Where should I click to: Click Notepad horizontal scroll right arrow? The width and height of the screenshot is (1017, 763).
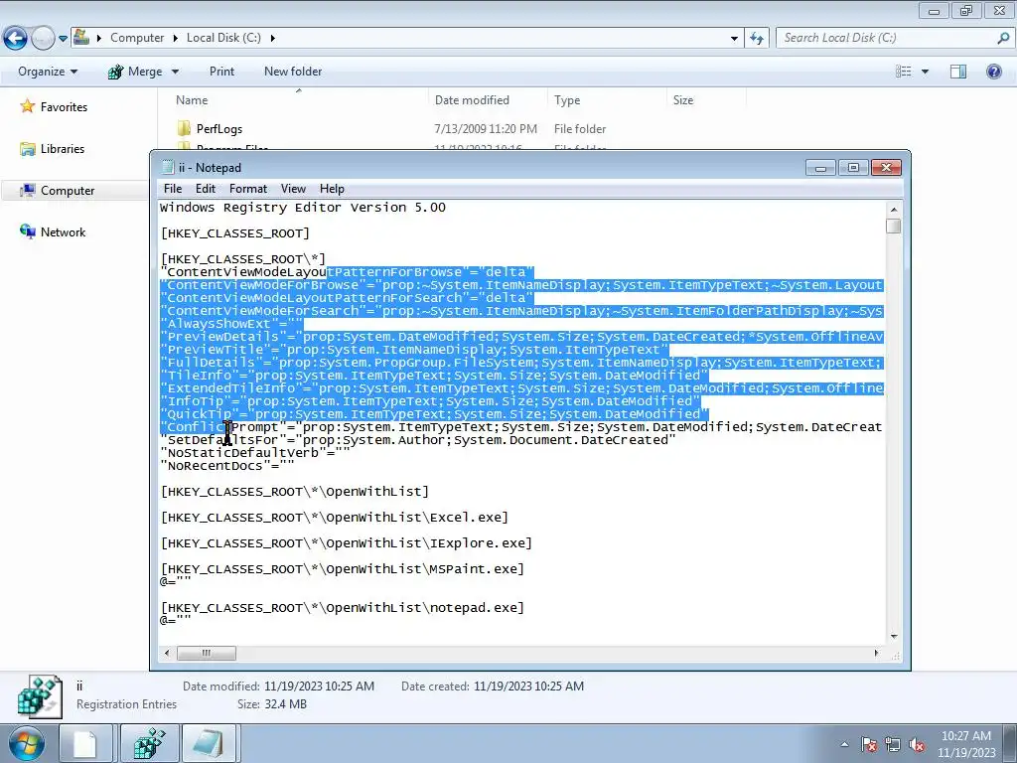click(x=876, y=653)
